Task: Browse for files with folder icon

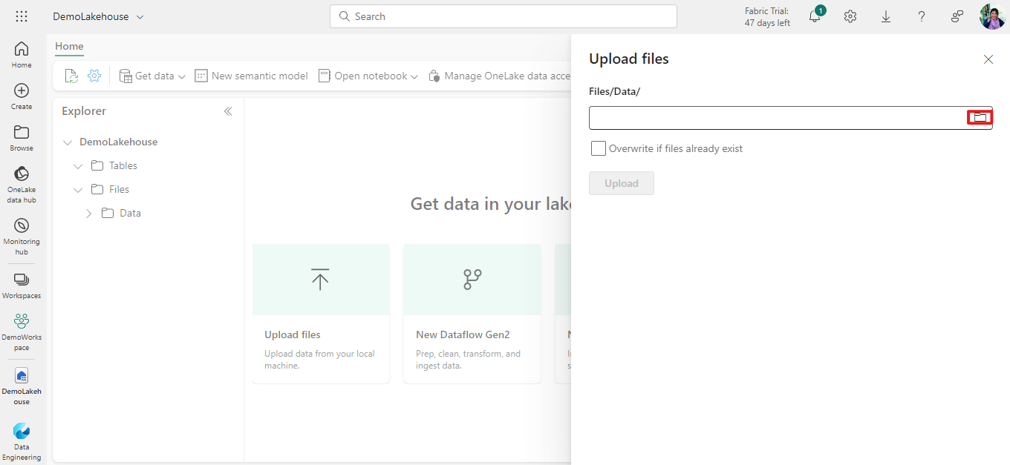Action: pos(980,117)
